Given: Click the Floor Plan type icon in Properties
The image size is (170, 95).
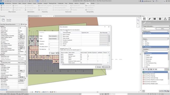Looking at the screenshot, I should pos(3,20).
